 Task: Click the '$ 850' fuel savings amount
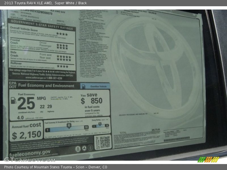[x=92, y=101]
